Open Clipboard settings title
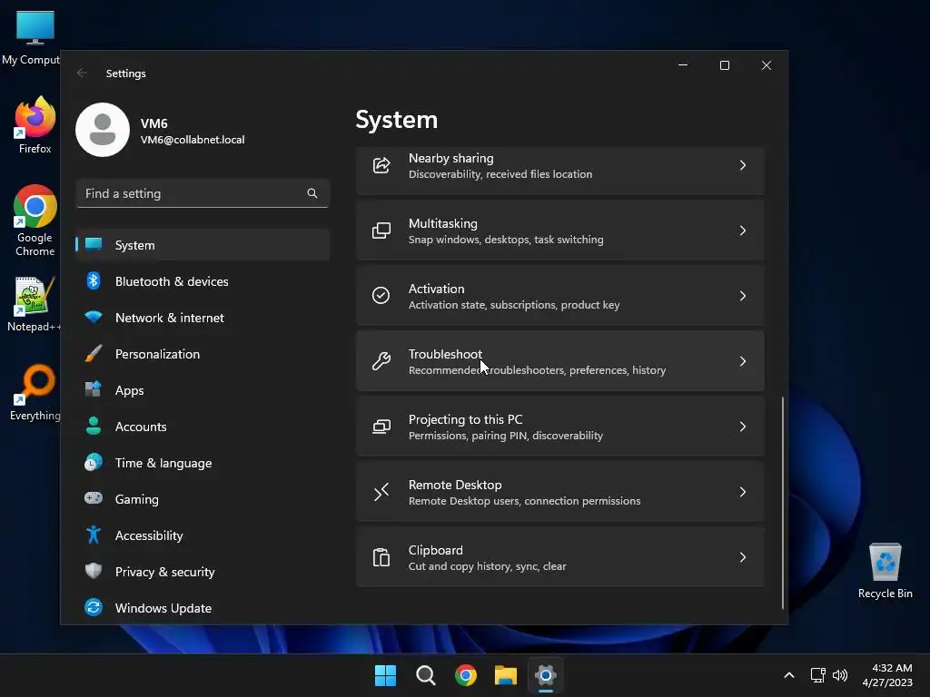This screenshot has height=697, width=930. [x=435, y=550]
